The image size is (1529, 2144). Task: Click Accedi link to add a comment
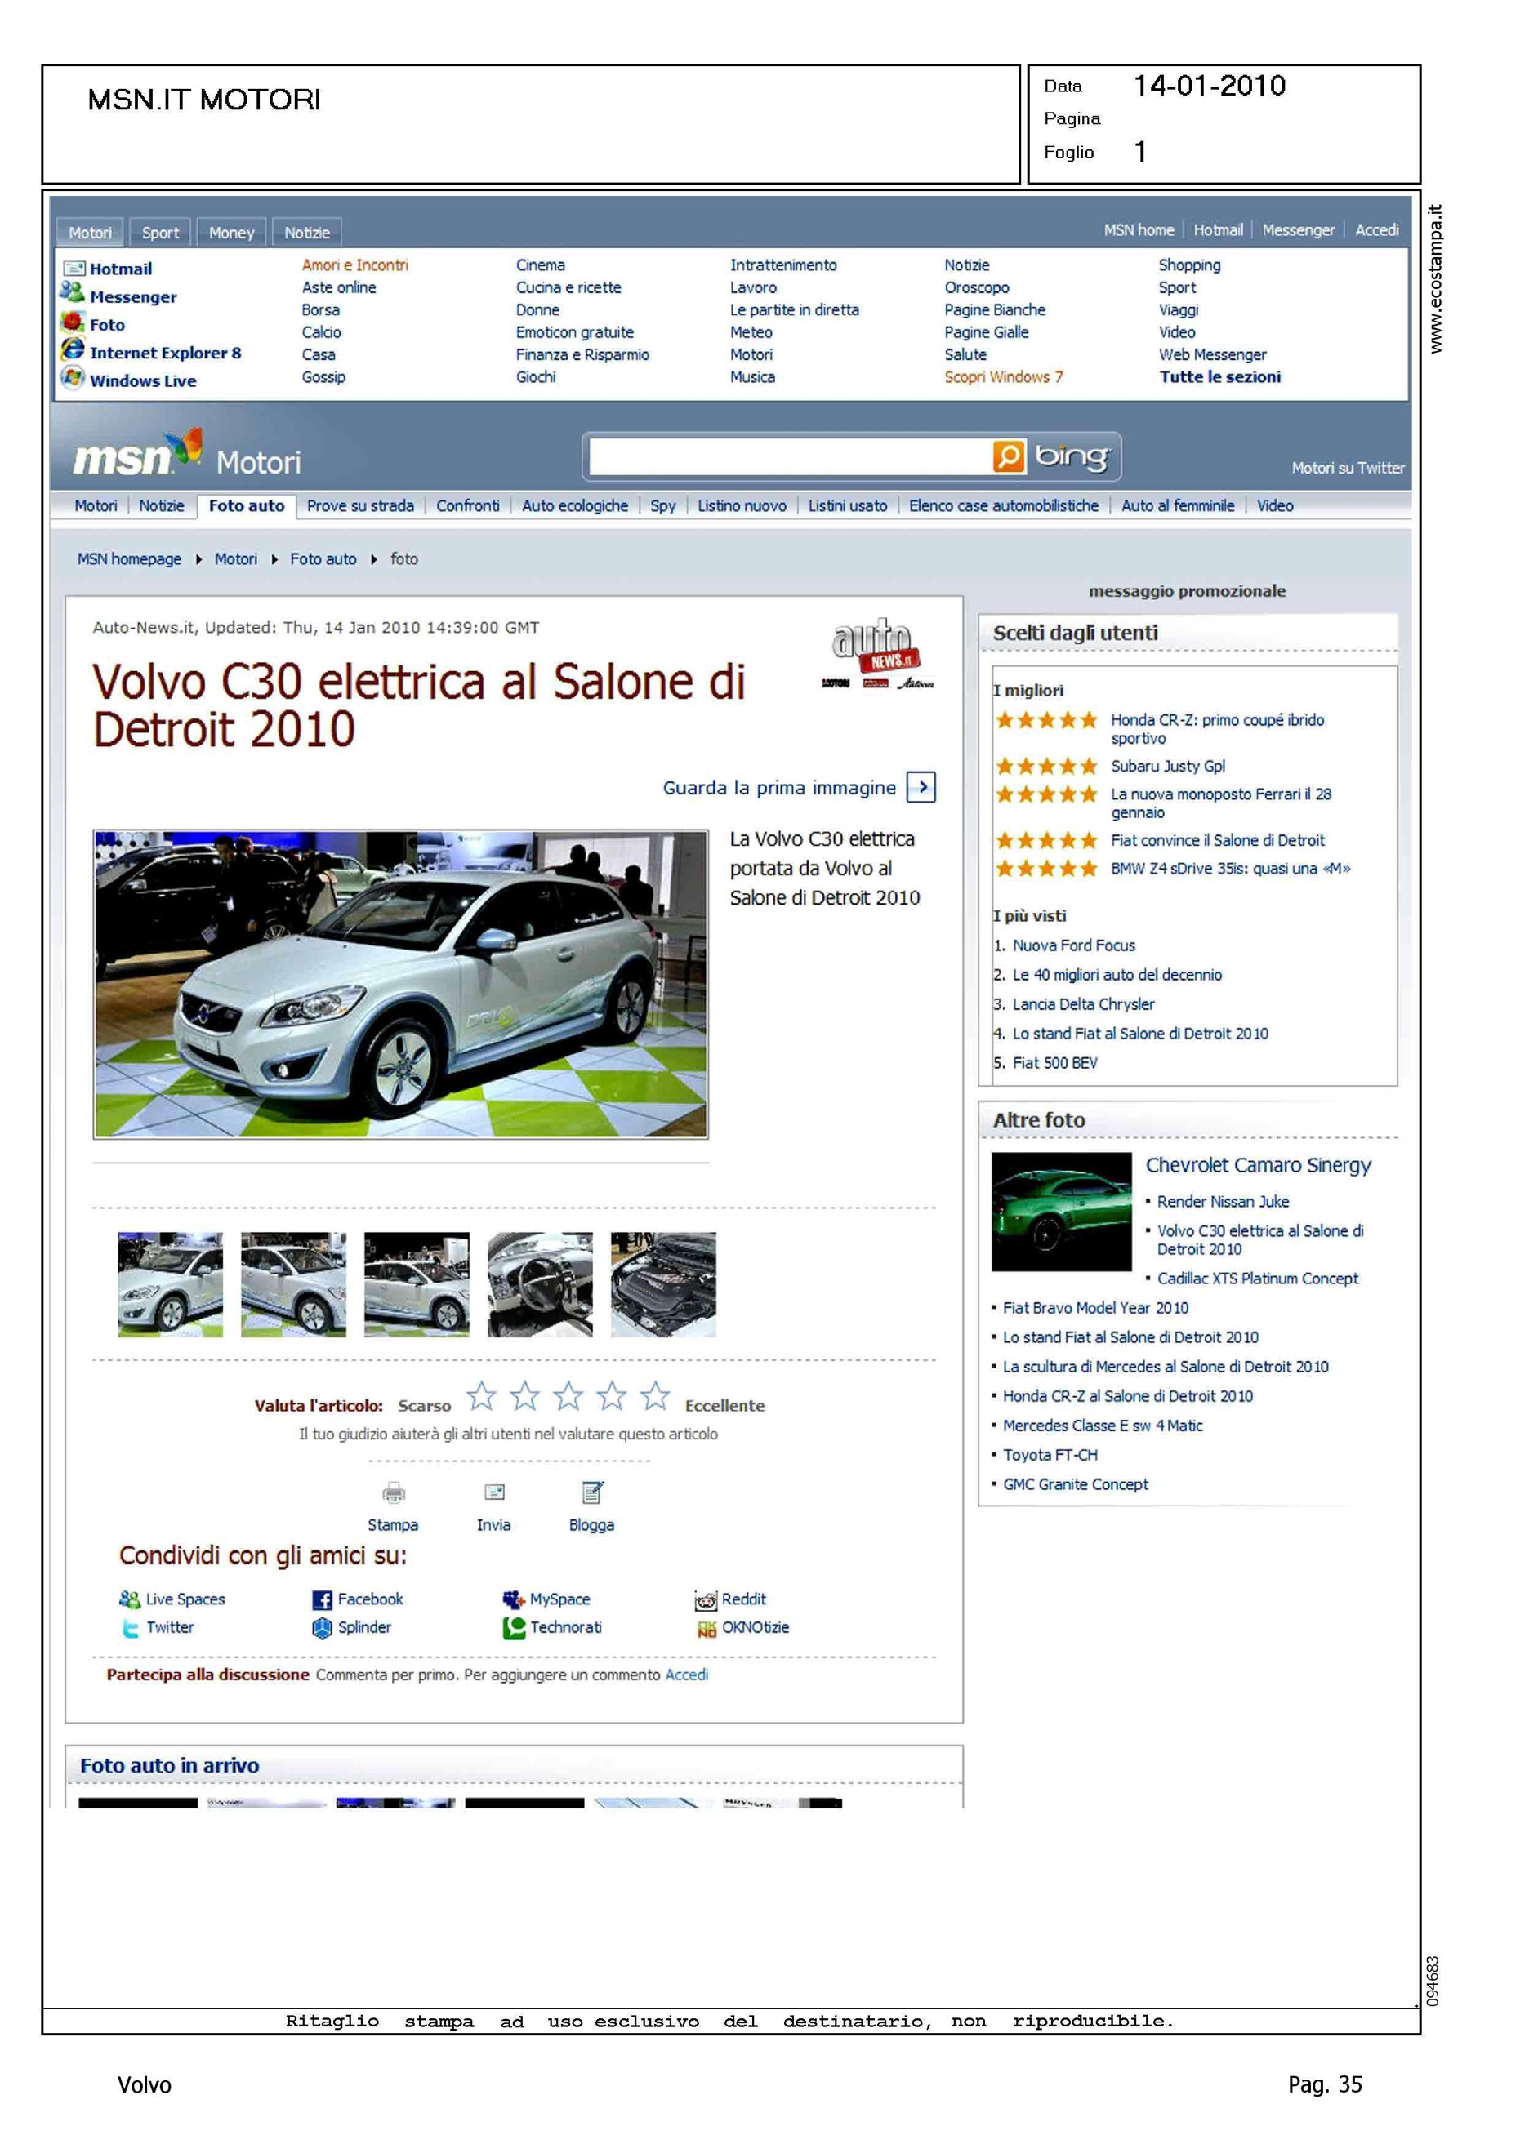click(686, 1675)
